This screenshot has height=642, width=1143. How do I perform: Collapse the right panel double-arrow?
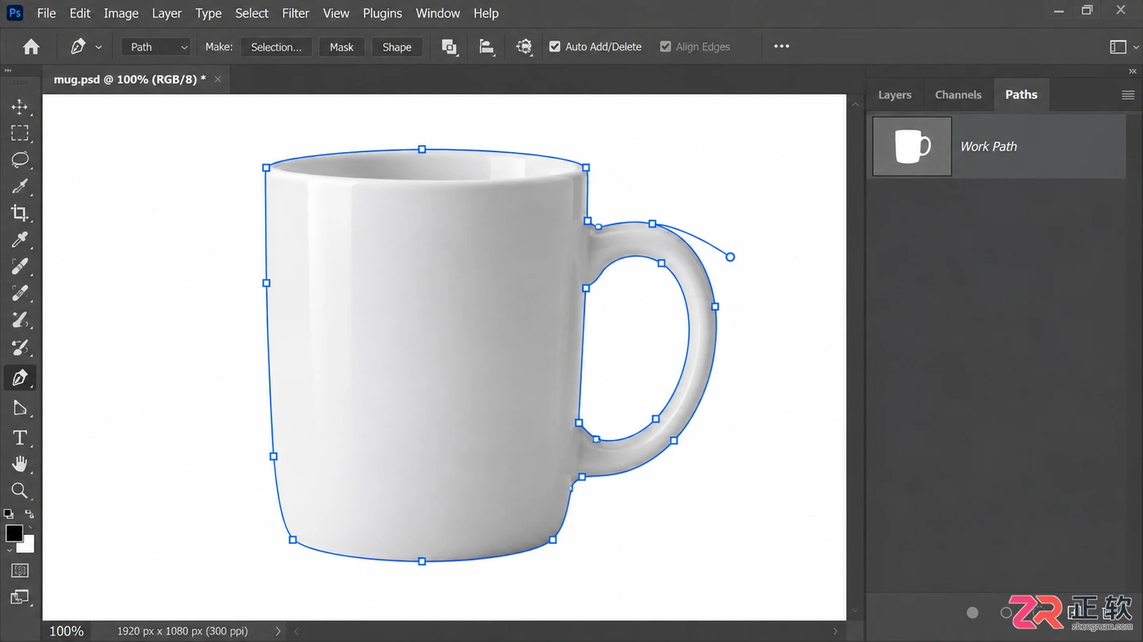tap(1133, 71)
